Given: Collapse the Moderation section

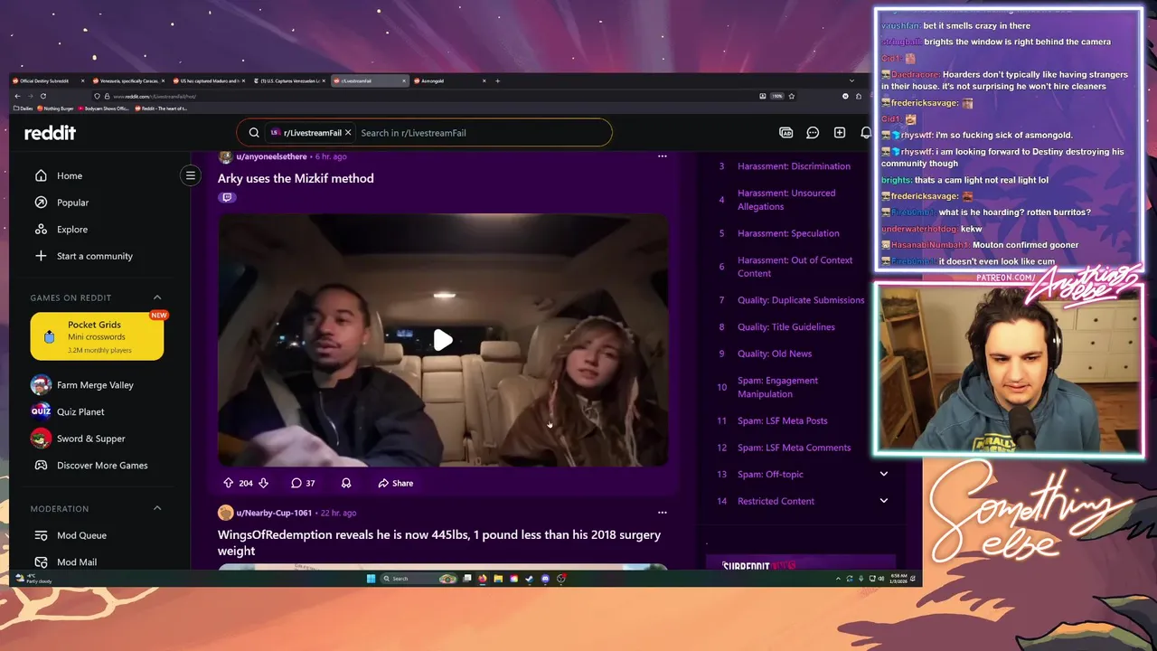Looking at the screenshot, I should click(157, 508).
